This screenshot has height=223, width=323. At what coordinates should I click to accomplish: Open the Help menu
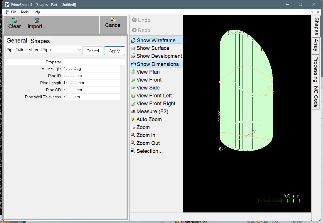click(x=36, y=12)
